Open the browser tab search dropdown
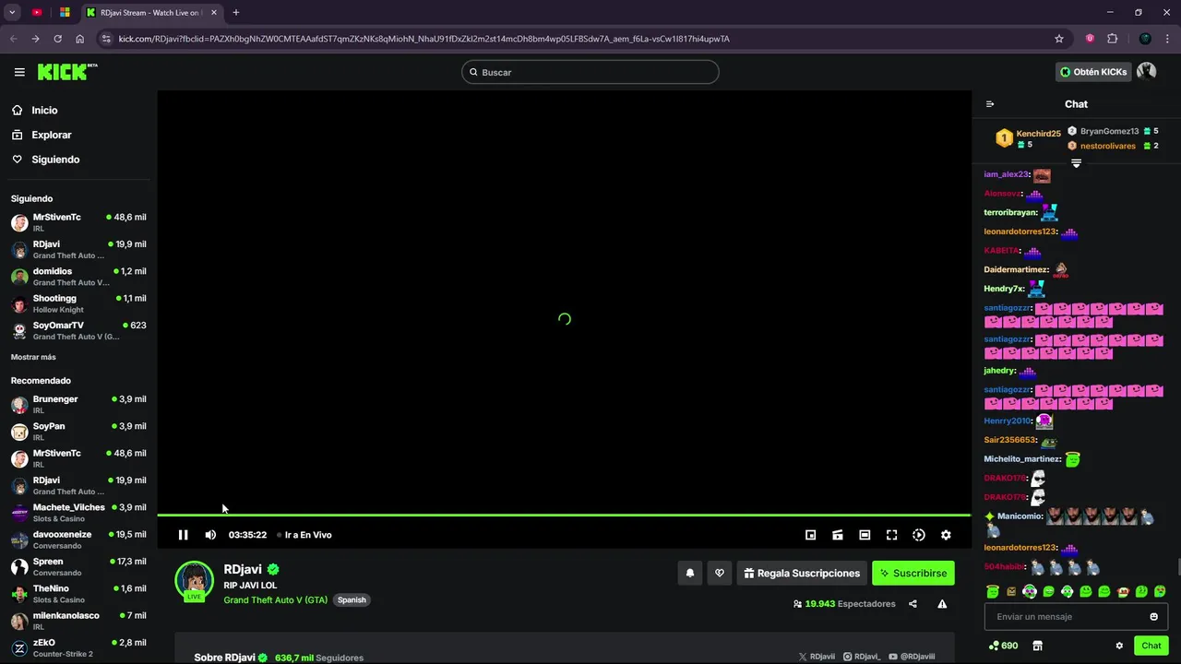Viewport: 1181px width, 664px height. (12, 12)
